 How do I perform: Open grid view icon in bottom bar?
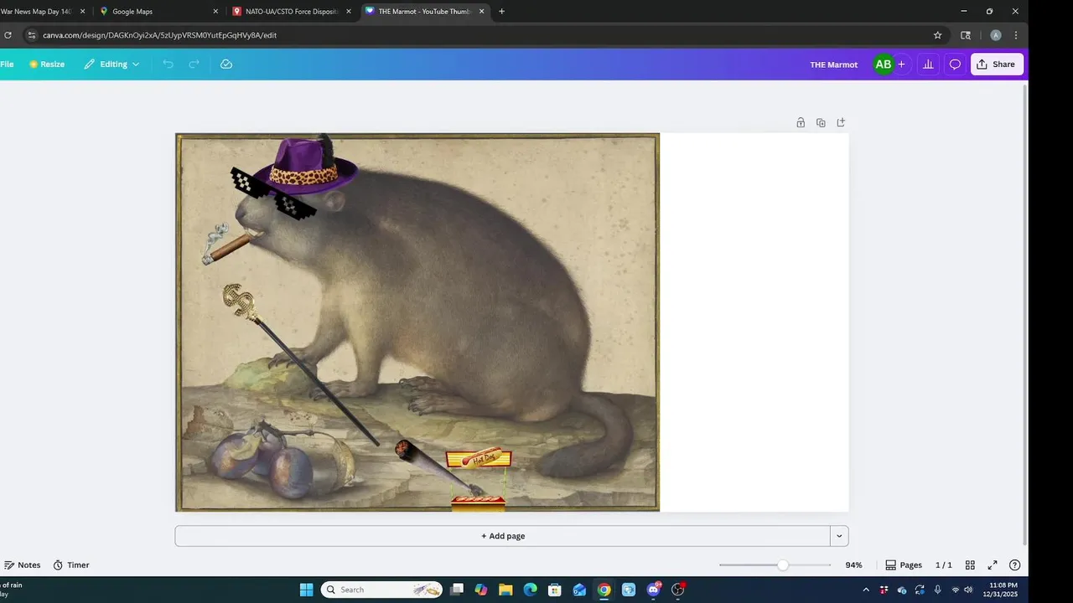970,565
